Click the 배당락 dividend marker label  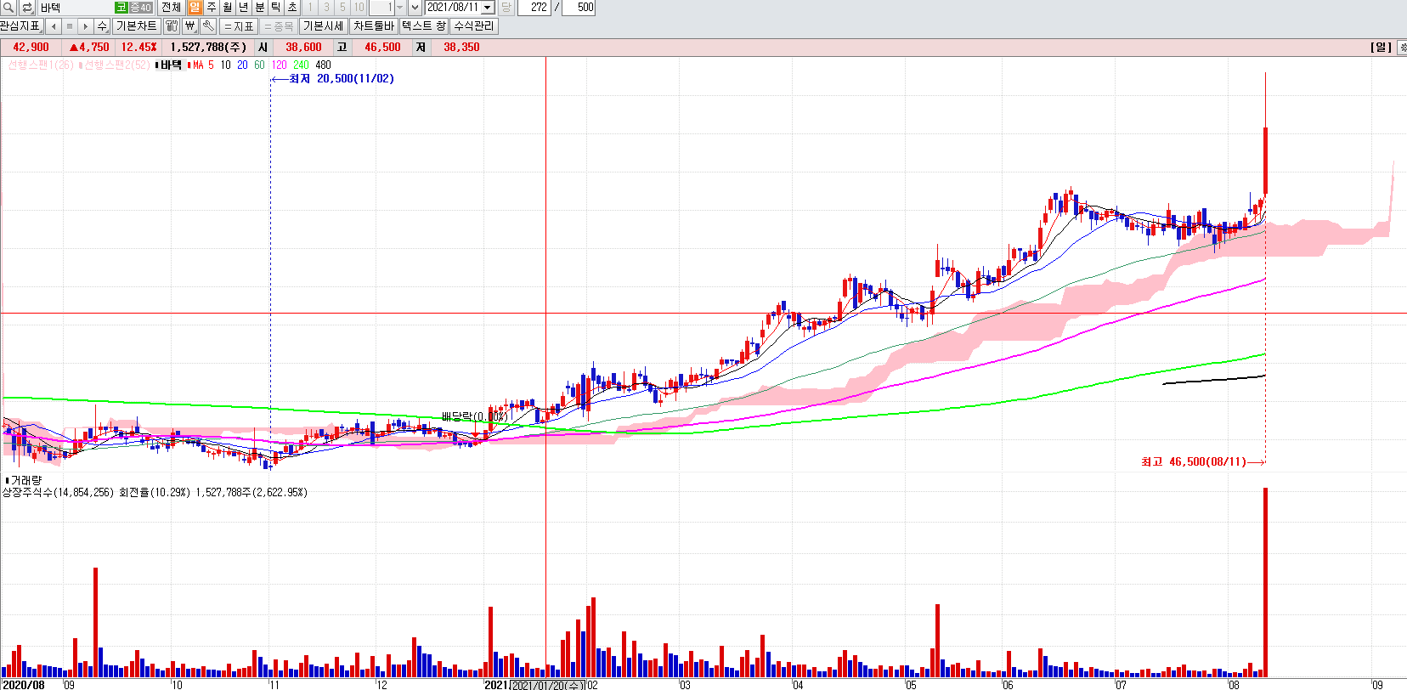click(x=474, y=416)
